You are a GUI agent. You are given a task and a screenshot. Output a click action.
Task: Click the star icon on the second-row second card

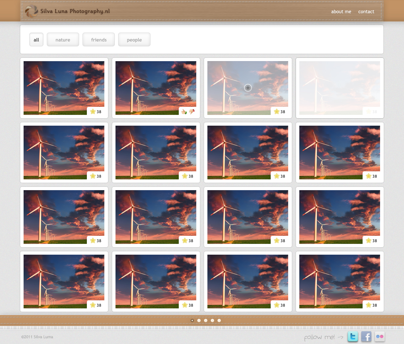coord(185,176)
